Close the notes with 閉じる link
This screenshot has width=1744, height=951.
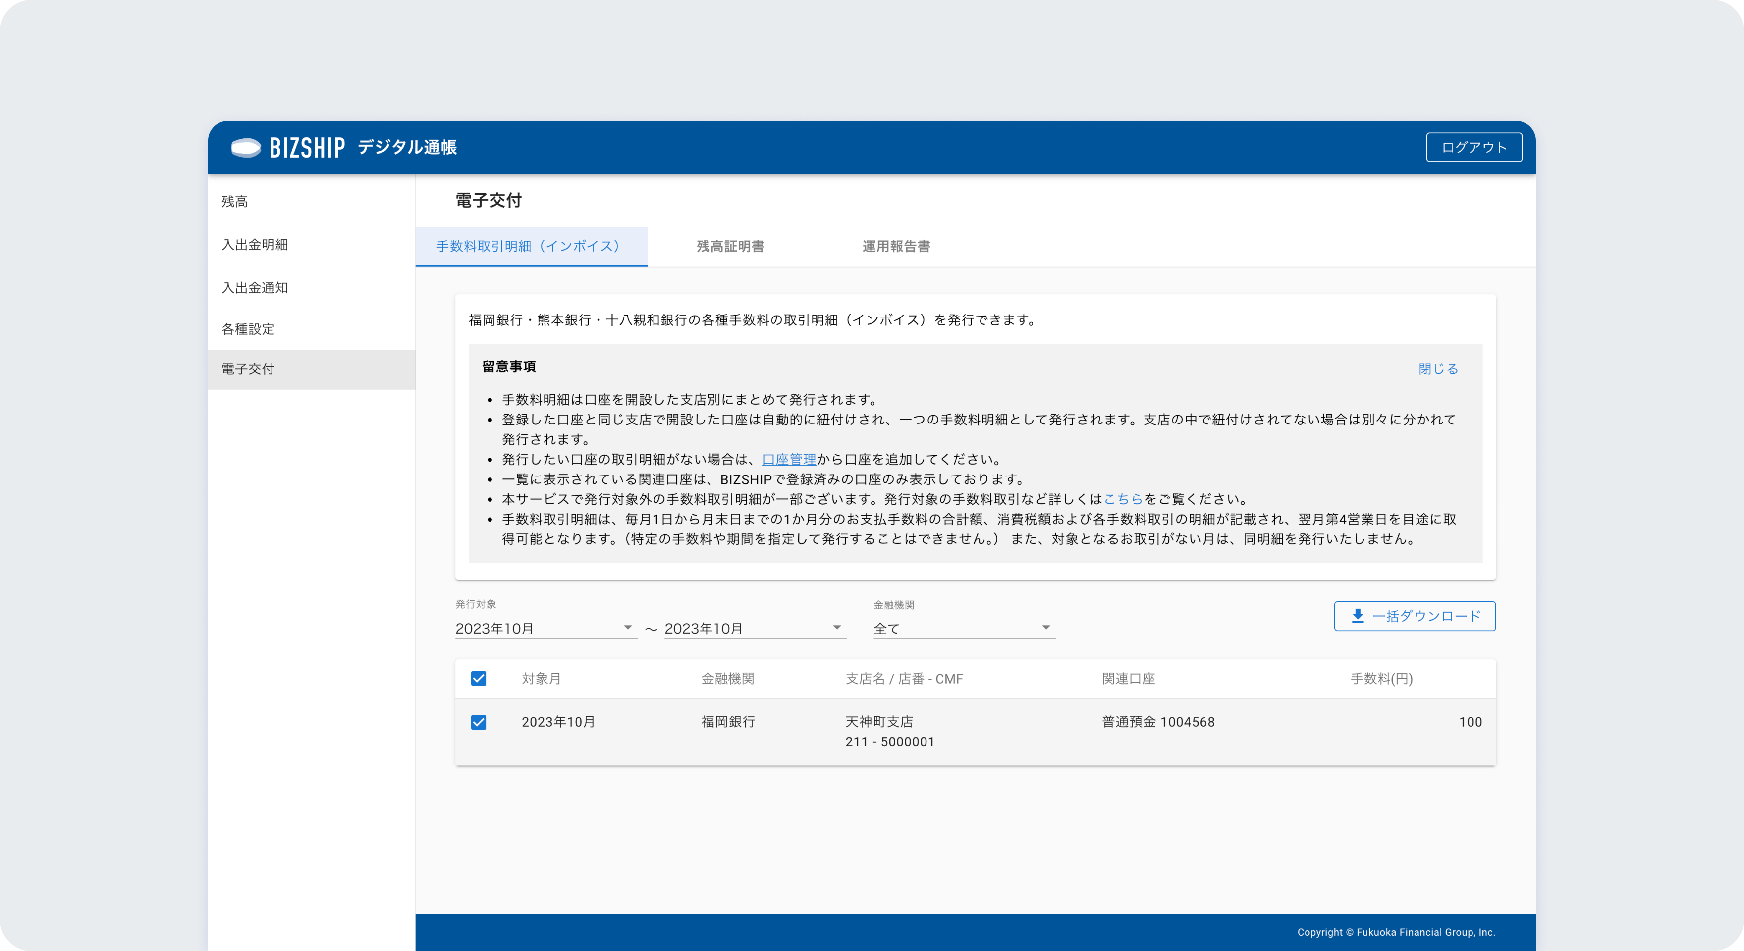click(1438, 369)
